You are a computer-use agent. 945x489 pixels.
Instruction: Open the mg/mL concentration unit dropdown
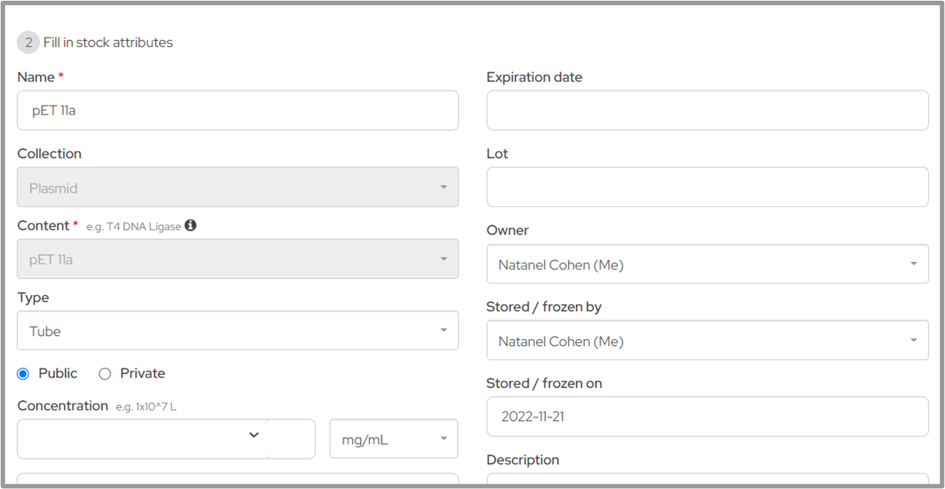(393, 439)
